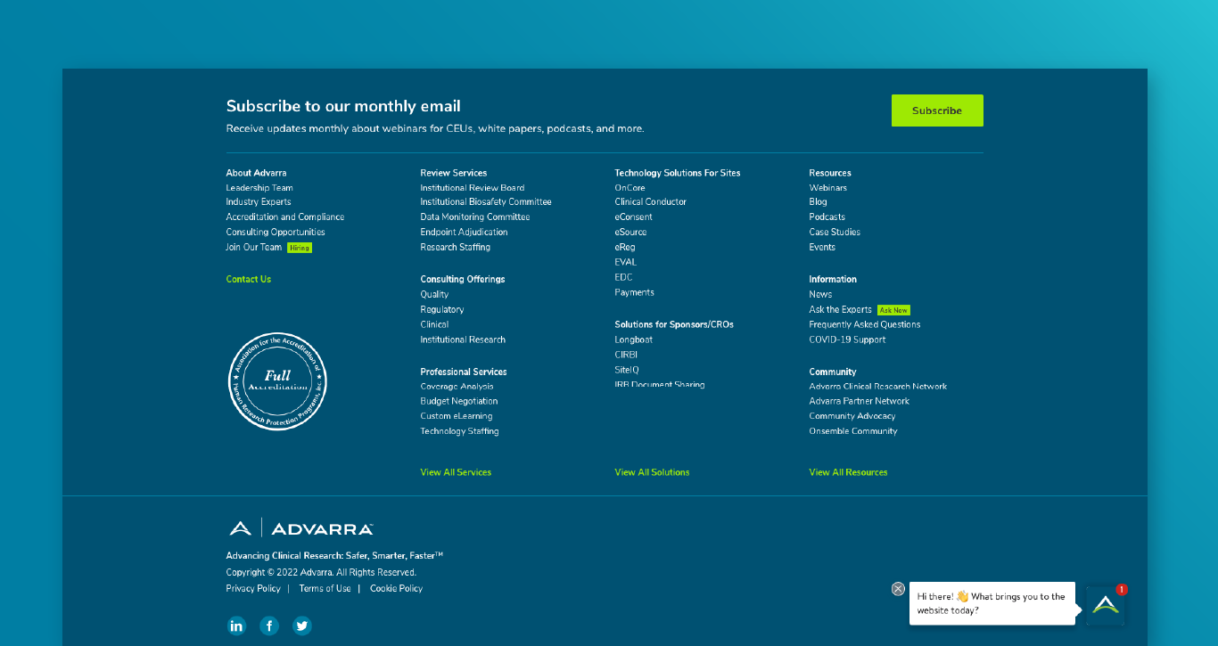This screenshot has width=1218, height=646.
Task: Open Onsemble Community link
Action: tap(853, 432)
